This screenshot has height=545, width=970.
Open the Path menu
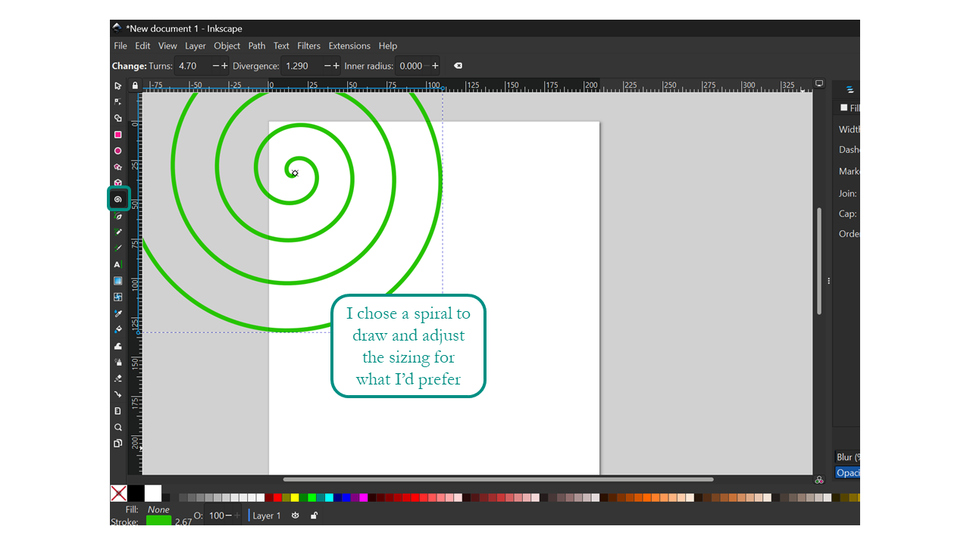[257, 45]
